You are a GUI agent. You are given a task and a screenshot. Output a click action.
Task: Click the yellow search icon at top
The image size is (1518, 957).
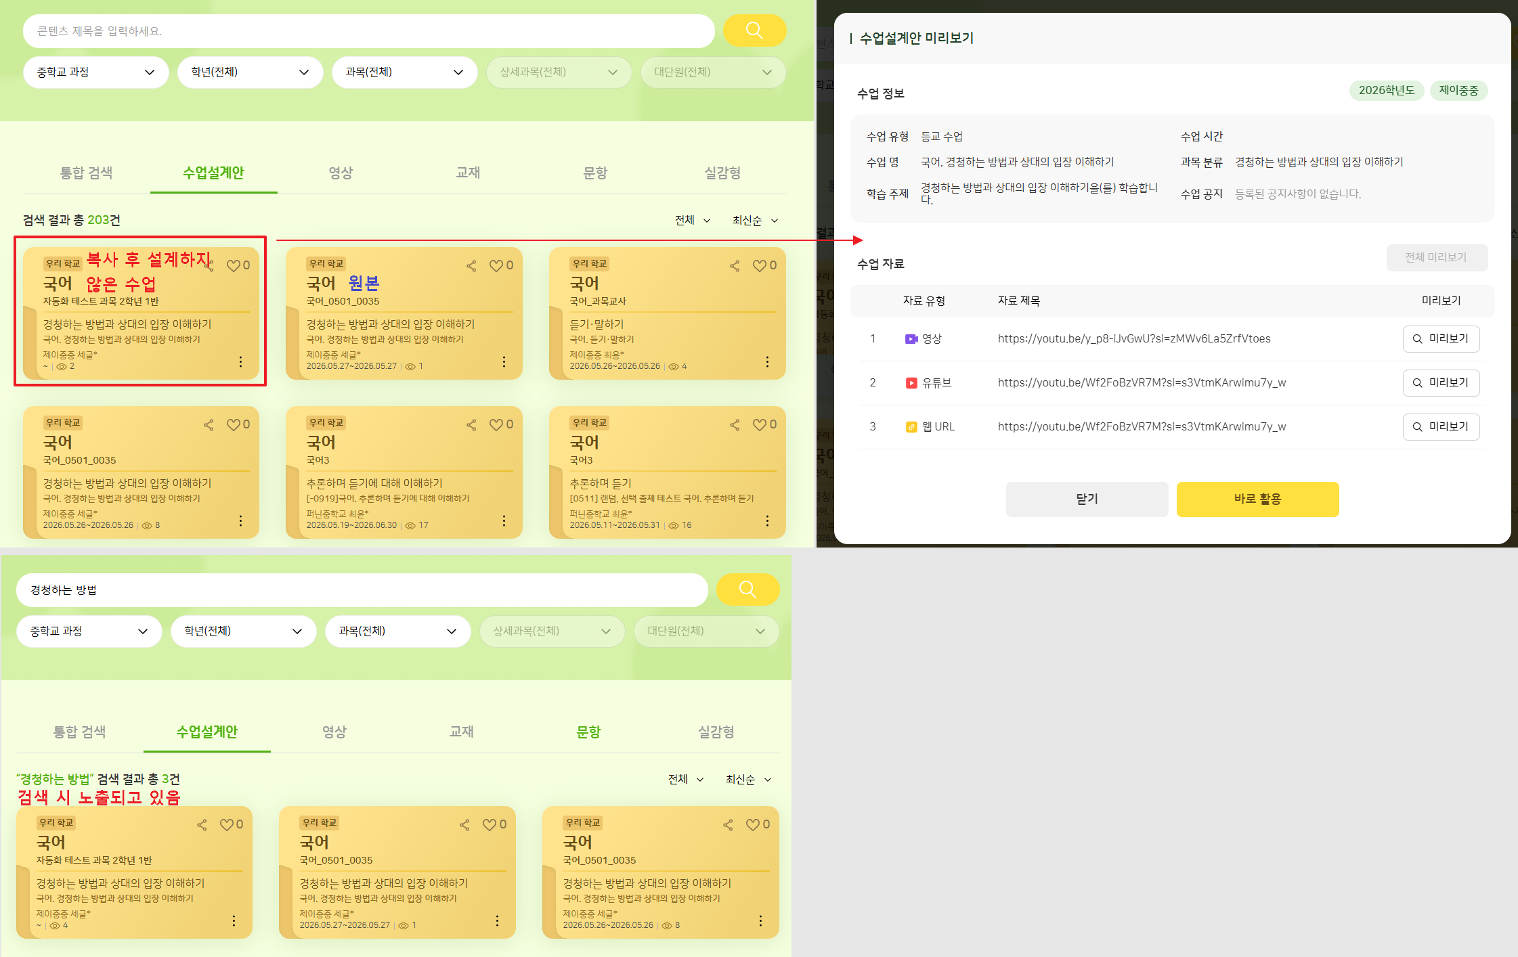tap(754, 30)
